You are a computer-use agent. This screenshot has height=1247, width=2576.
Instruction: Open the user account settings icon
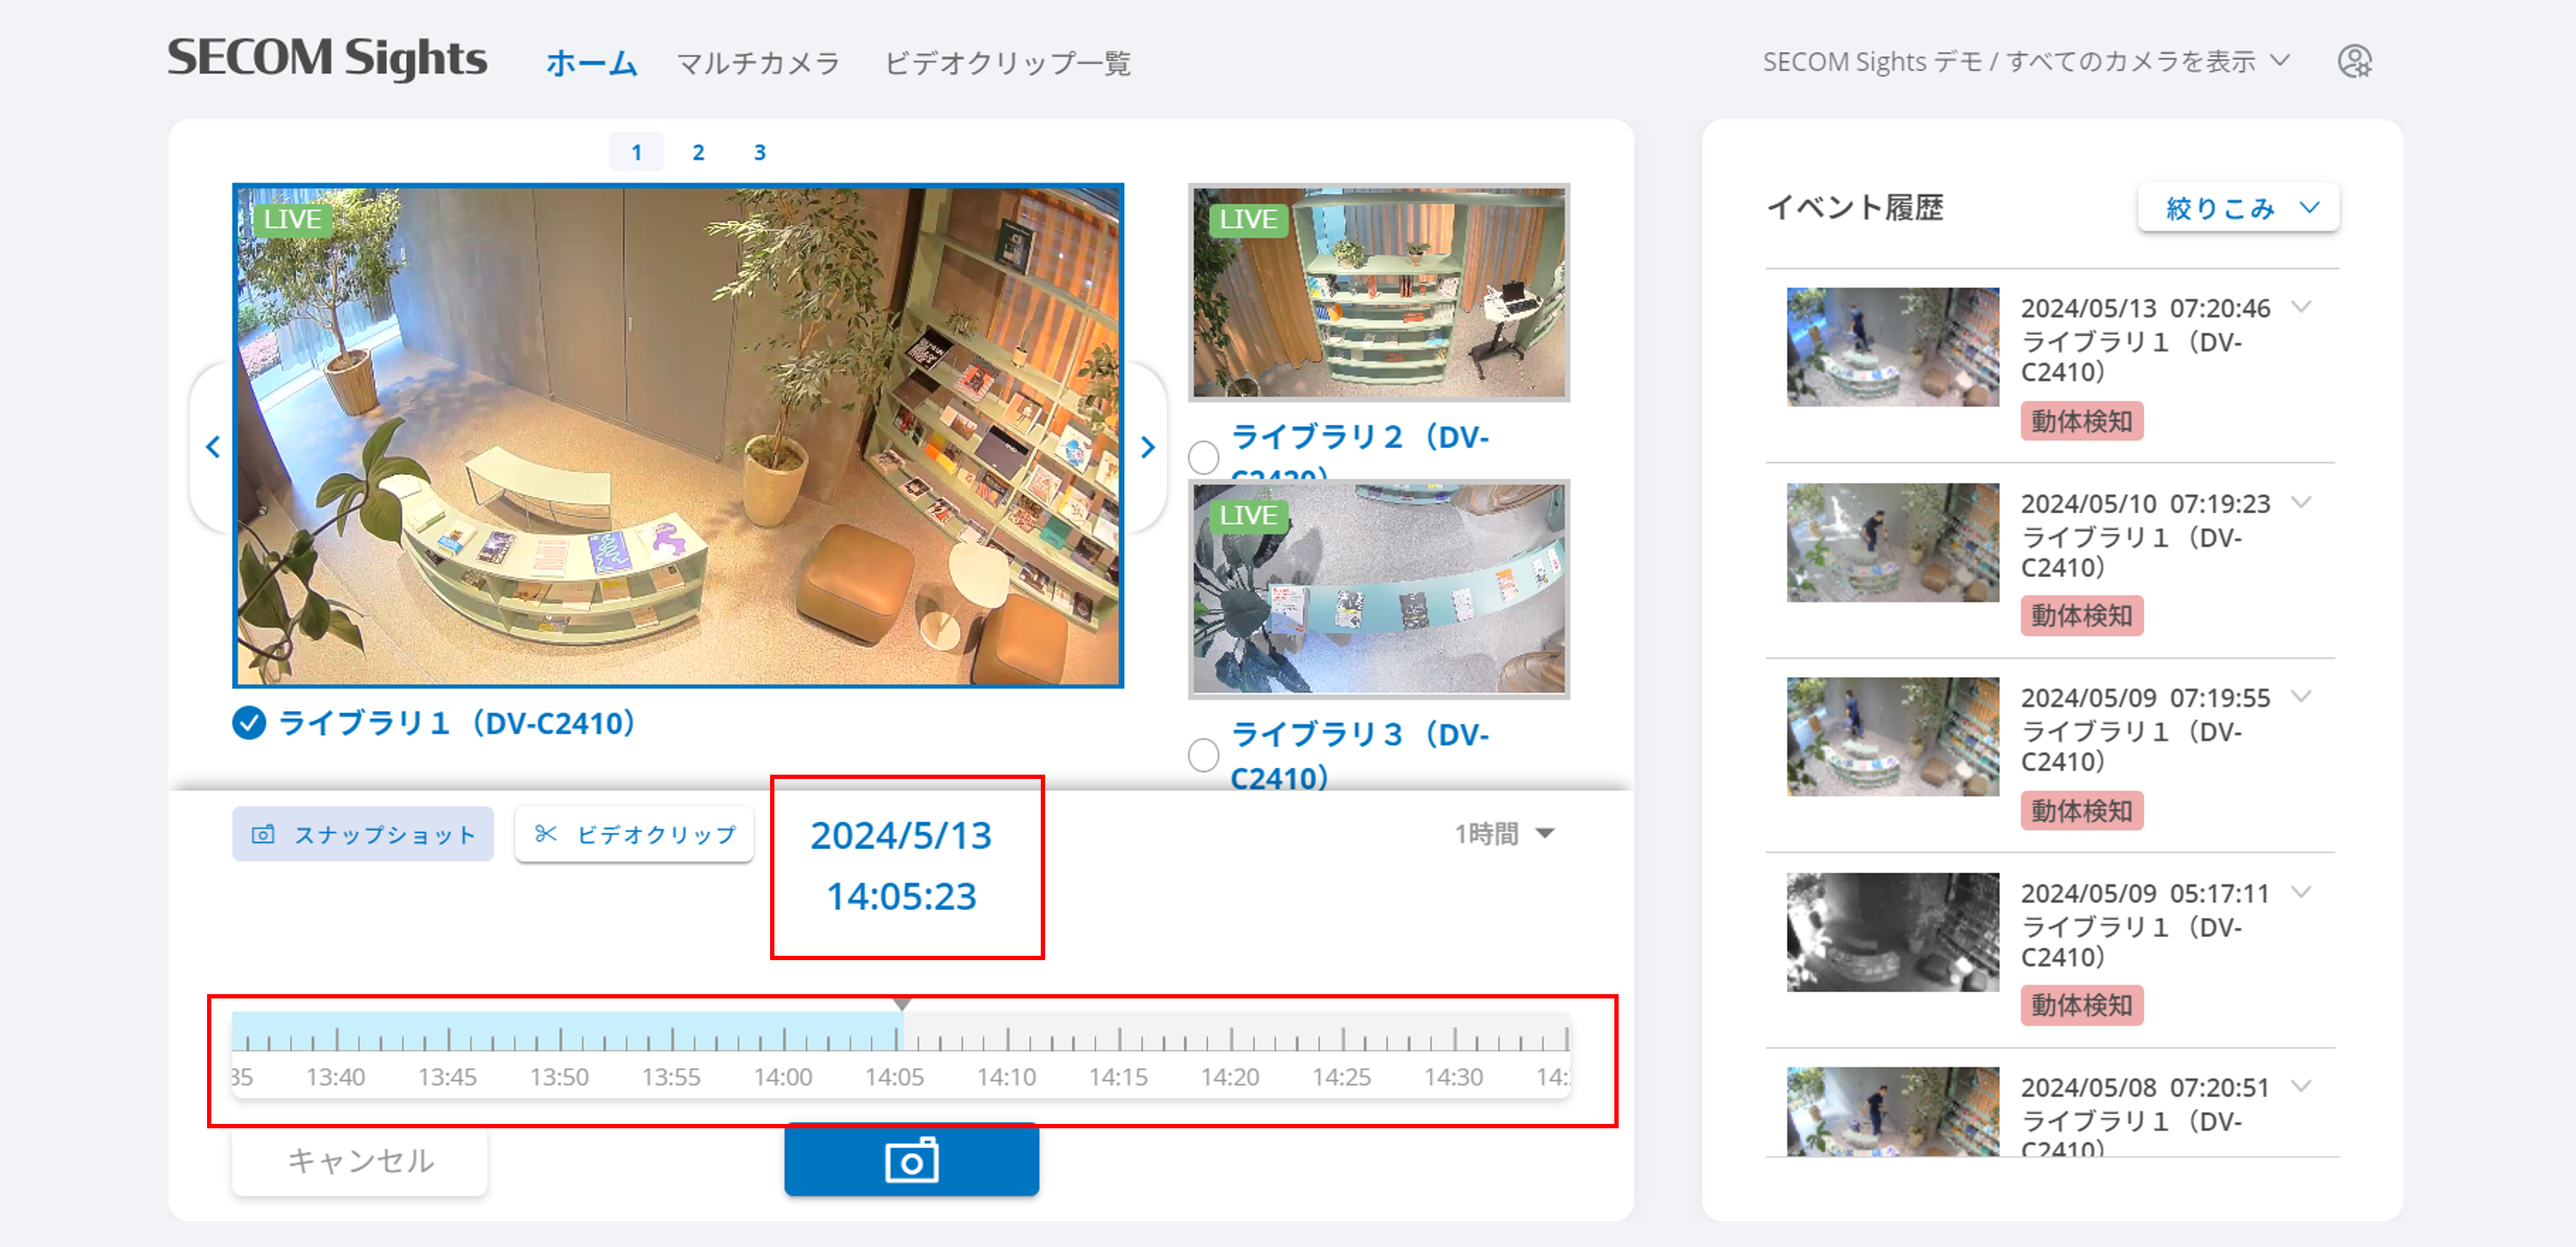click(2354, 62)
